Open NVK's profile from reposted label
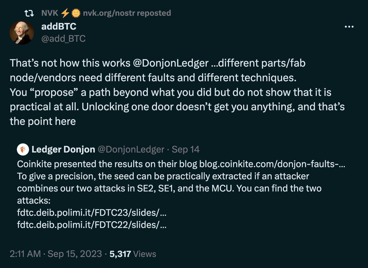368x268 pixels. 50,13
